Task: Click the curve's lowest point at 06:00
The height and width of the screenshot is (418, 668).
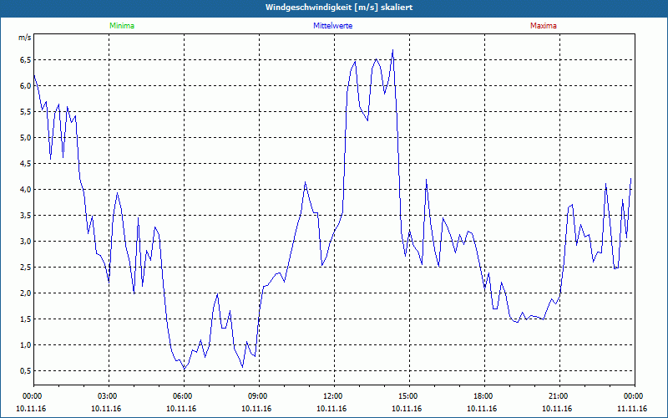Action: coord(184,369)
